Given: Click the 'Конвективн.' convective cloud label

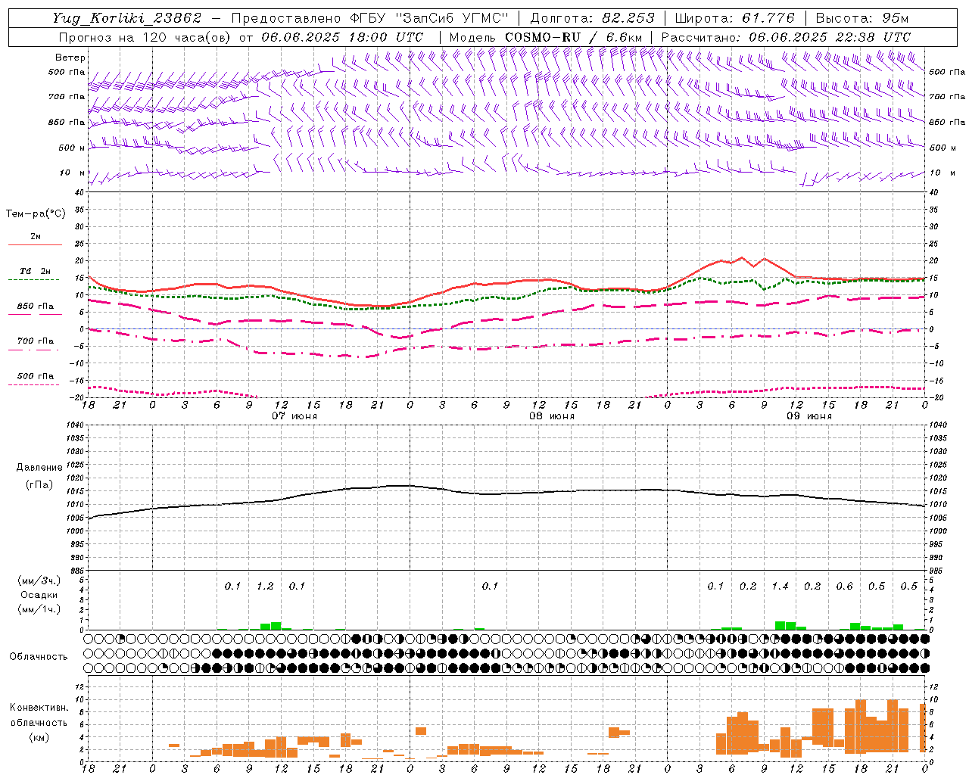Looking at the screenshot, I should click(39, 708).
